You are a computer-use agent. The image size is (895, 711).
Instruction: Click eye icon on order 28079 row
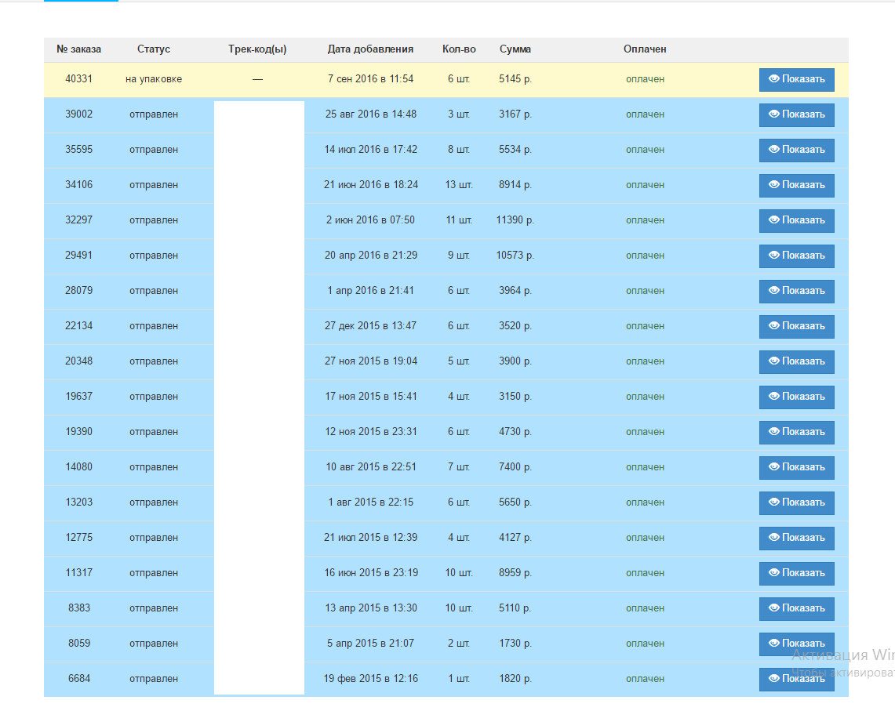point(773,291)
